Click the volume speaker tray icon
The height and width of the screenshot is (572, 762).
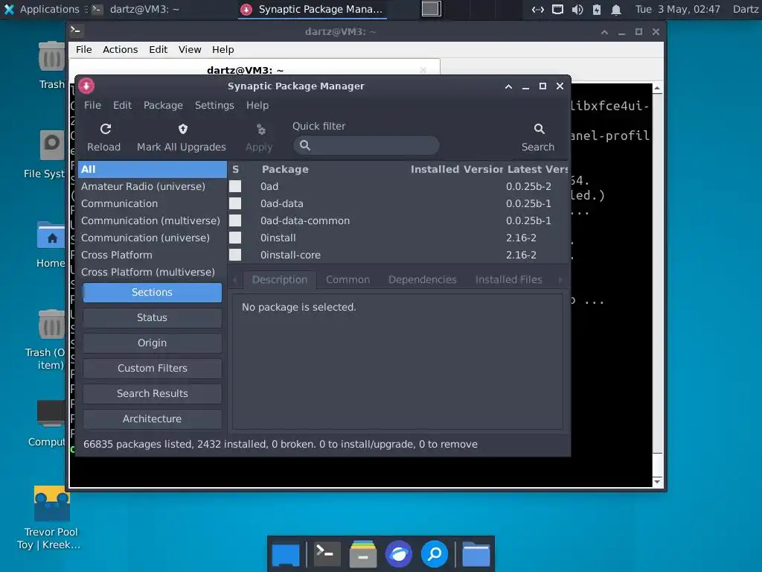(577, 9)
